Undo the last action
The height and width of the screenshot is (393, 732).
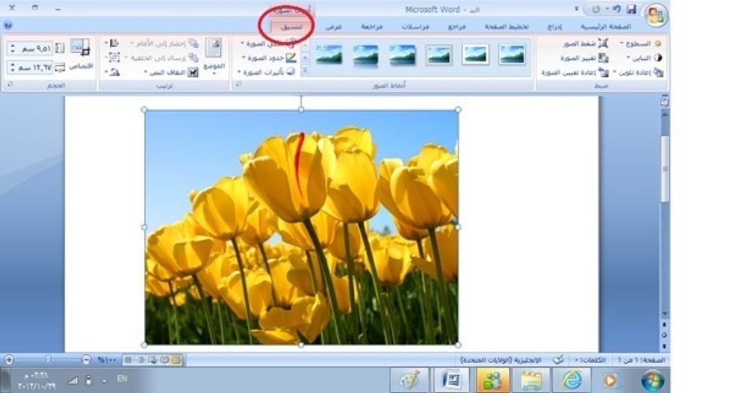(x=617, y=10)
